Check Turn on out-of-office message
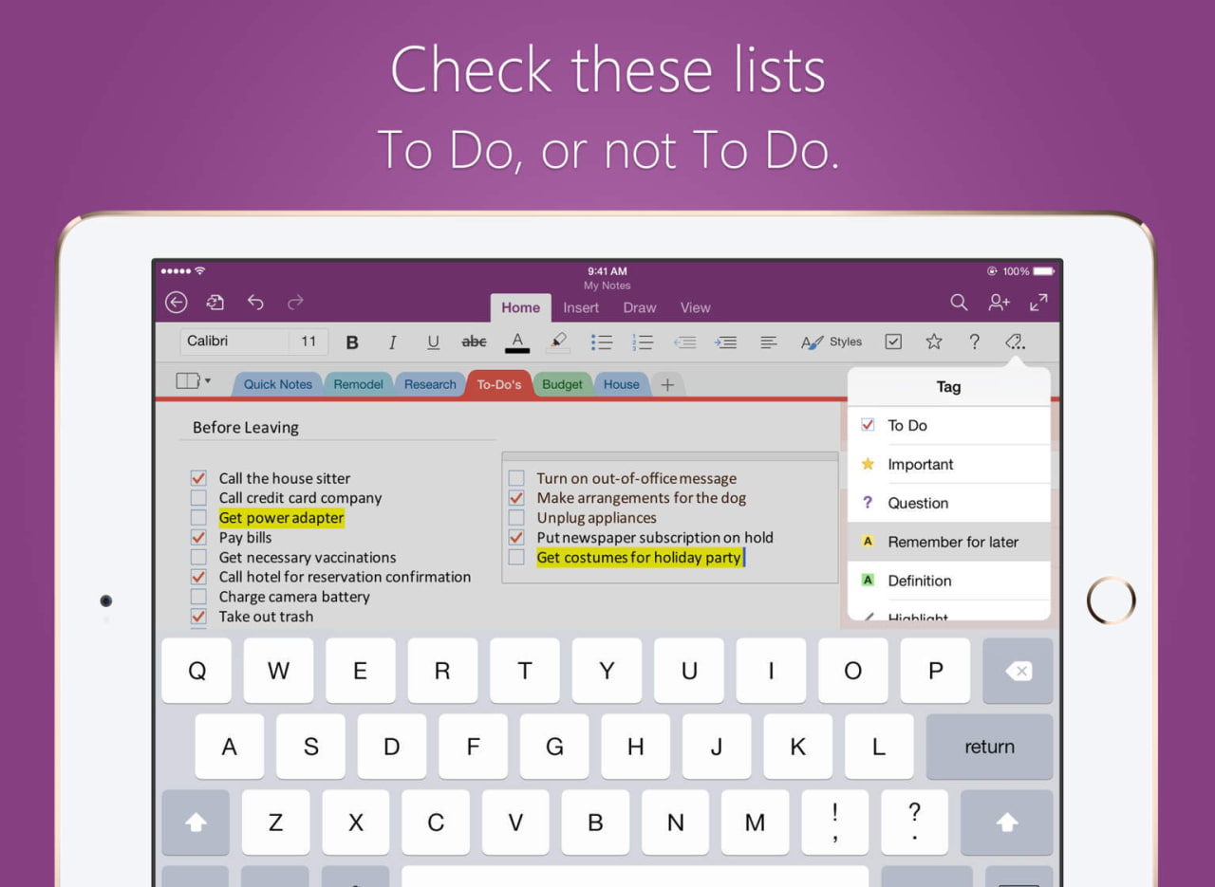 [x=516, y=478]
